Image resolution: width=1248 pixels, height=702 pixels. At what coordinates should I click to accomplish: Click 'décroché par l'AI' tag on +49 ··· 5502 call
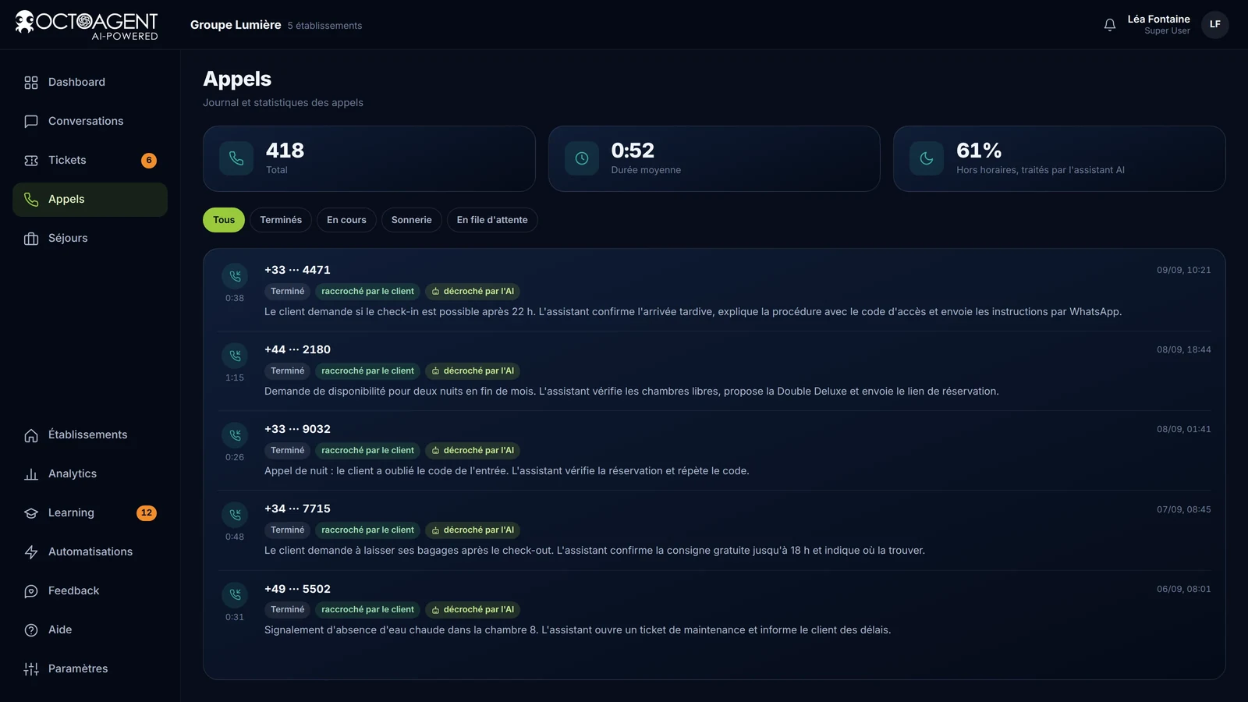(x=473, y=610)
